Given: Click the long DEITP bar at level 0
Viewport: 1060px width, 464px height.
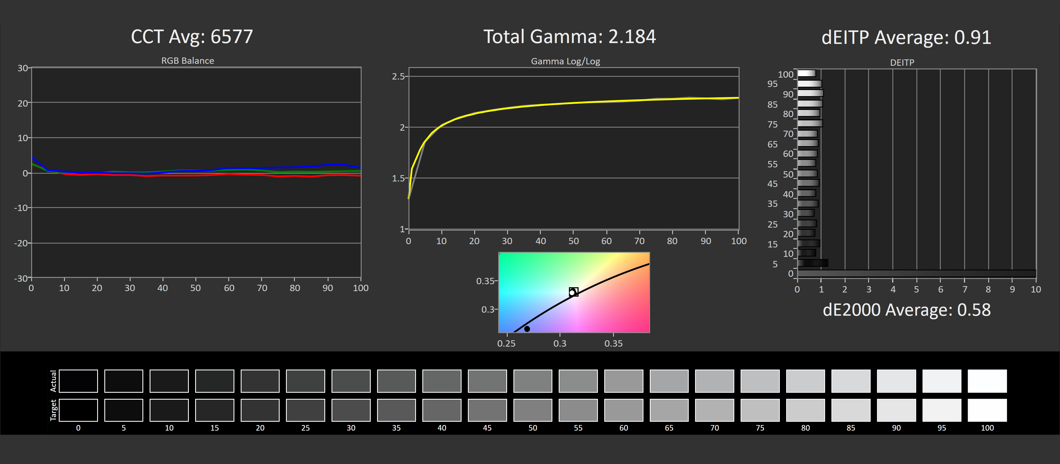Looking at the screenshot, I should point(916,273).
